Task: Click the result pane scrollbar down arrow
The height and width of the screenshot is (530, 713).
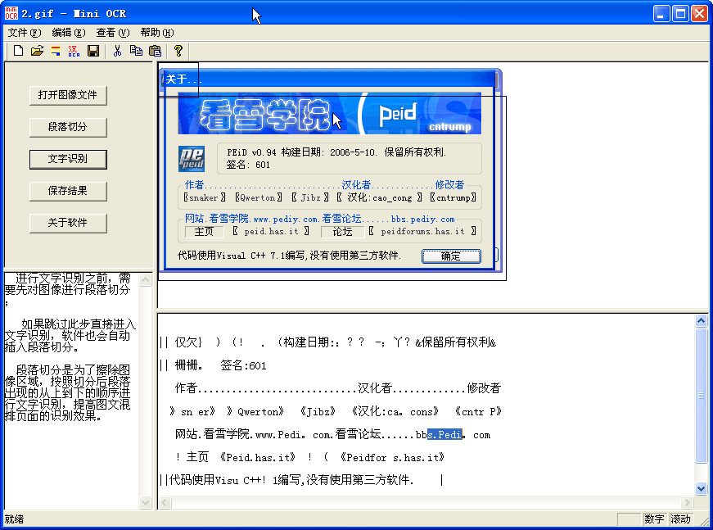Action: coord(701,488)
